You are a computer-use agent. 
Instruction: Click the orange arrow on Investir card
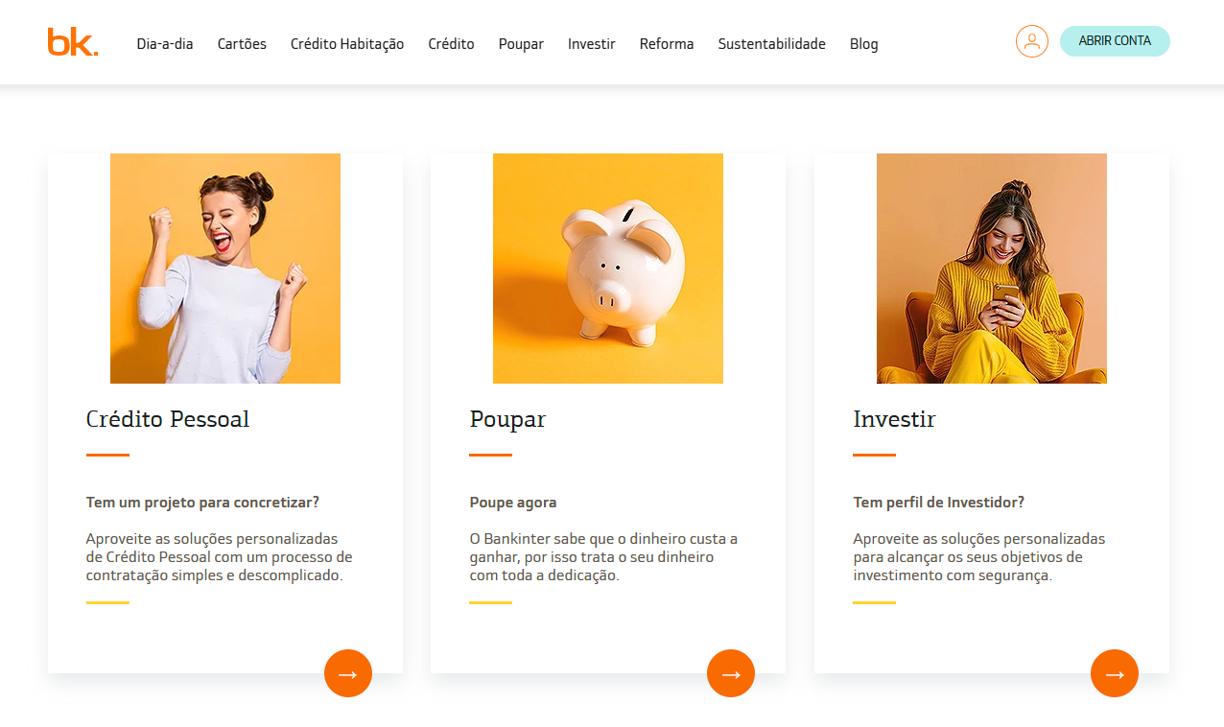(1115, 673)
